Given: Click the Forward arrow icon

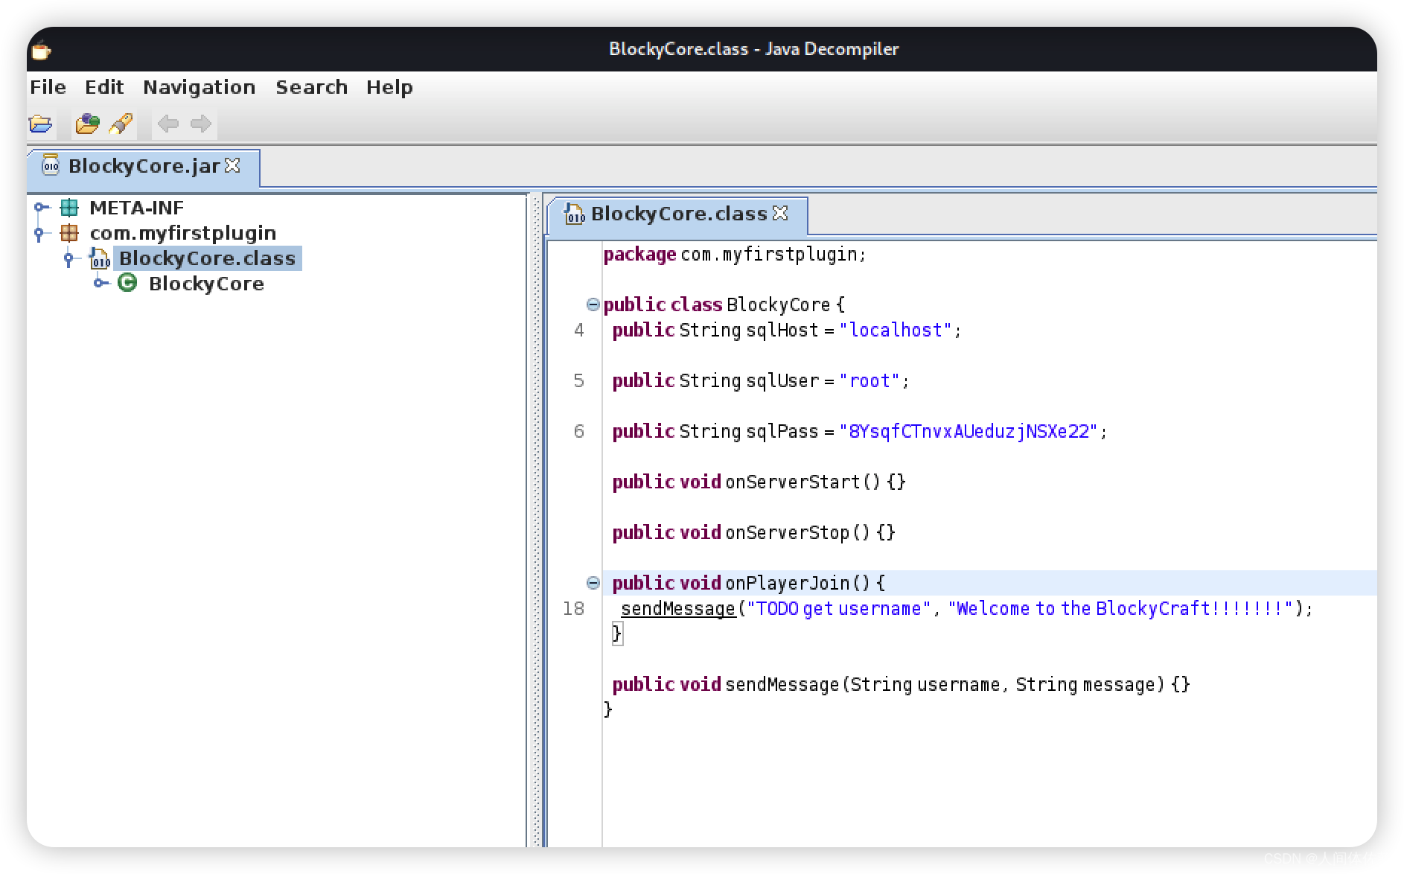Looking at the screenshot, I should [201, 124].
